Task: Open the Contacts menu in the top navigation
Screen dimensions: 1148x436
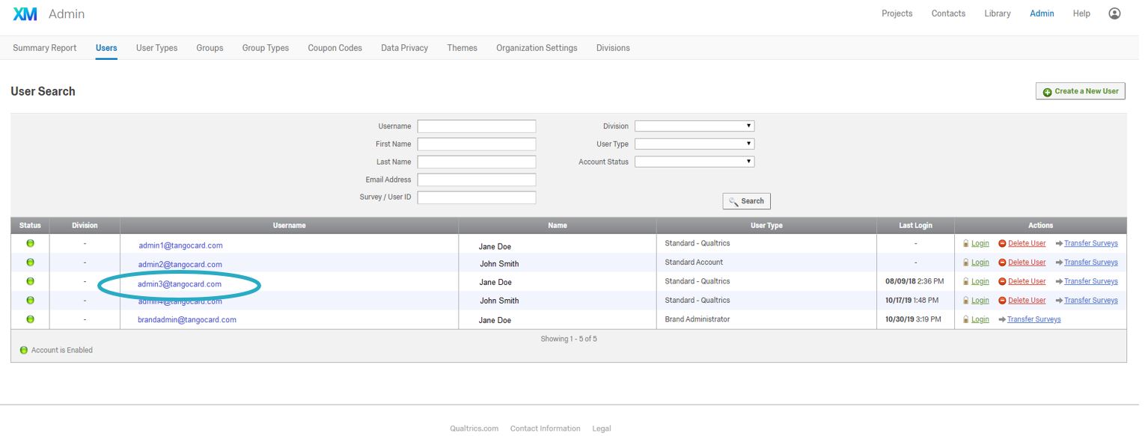Action: click(x=947, y=13)
